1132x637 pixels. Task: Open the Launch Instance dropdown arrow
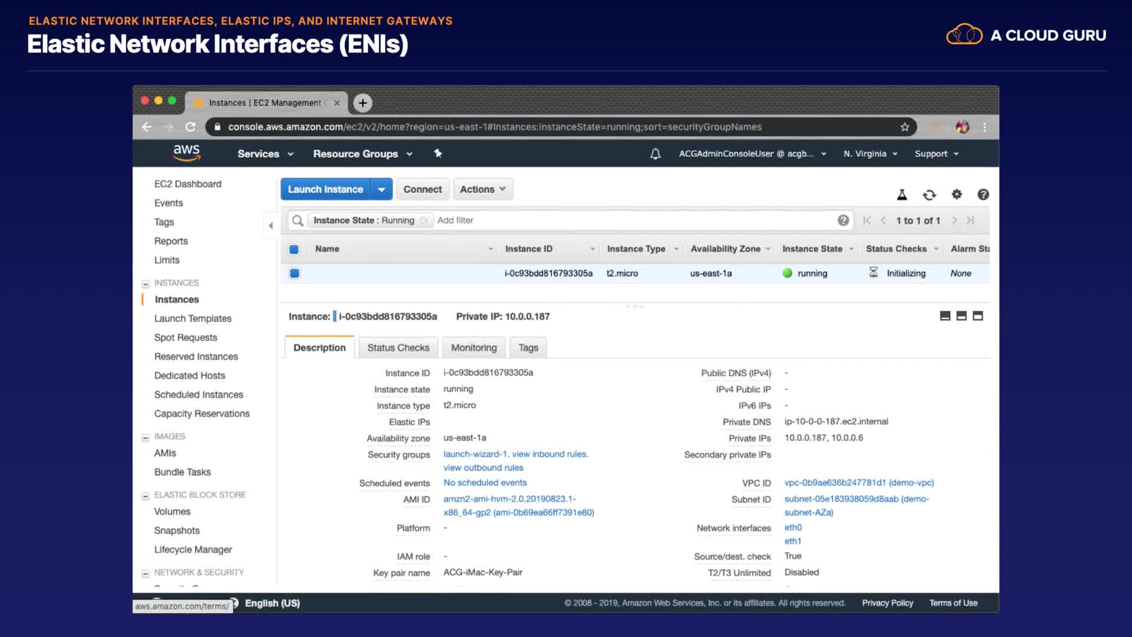pyautogui.click(x=381, y=189)
